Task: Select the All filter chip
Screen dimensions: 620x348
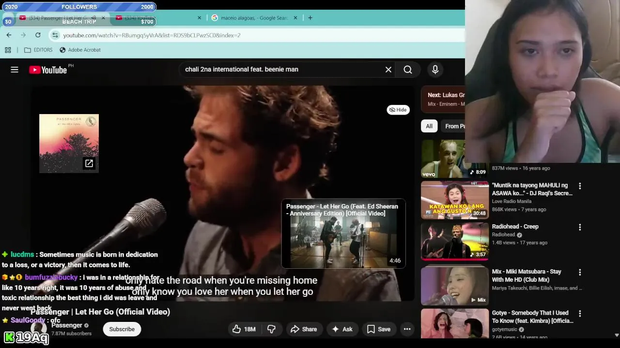Action: pyautogui.click(x=429, y=126)
